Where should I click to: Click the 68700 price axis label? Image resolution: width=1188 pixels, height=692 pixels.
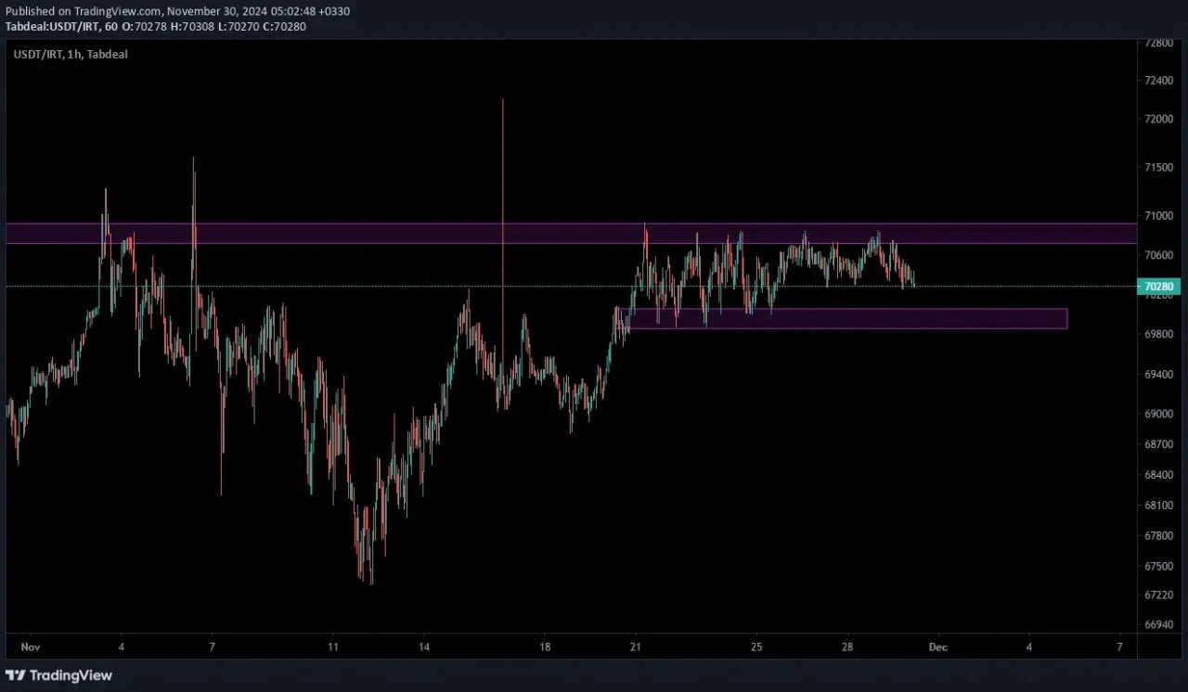[1160, 444]
